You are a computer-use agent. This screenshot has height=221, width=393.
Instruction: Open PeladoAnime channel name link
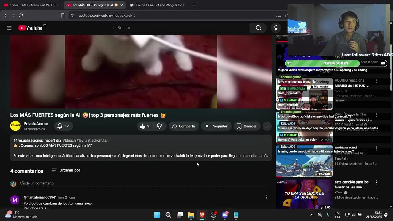click(36, 124)
